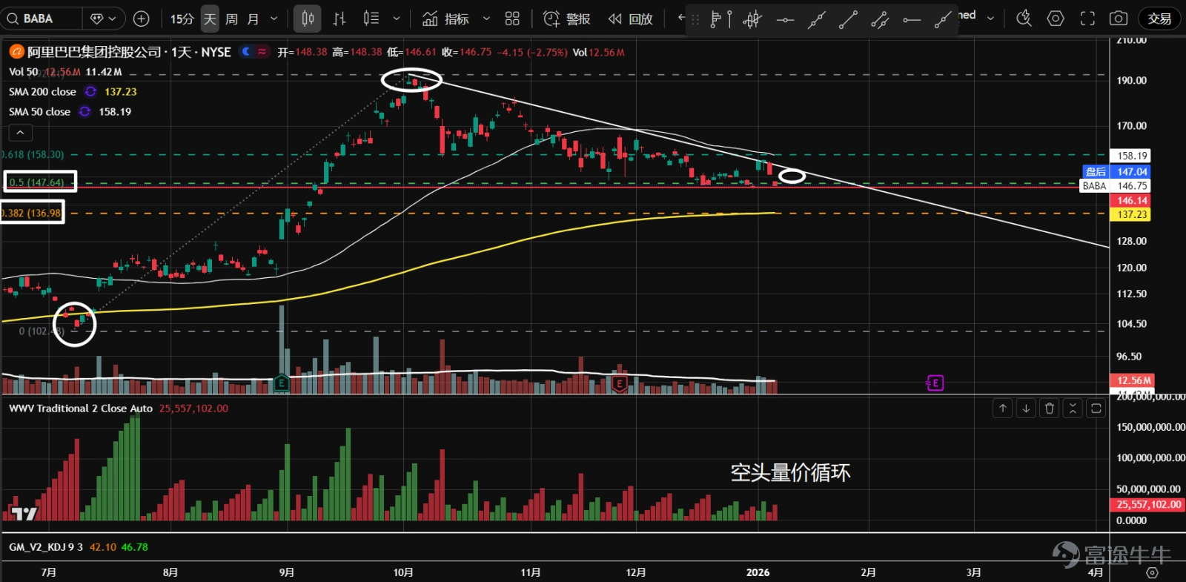This screenshot has height=582, width=1186.
Task: Select the SMA 200 close indicator legend
Action: [42, 92]
